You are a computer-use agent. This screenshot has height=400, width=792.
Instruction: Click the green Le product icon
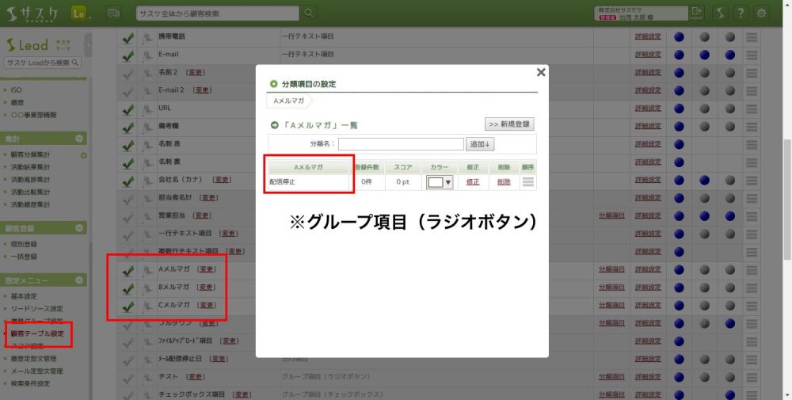(80, 13)
